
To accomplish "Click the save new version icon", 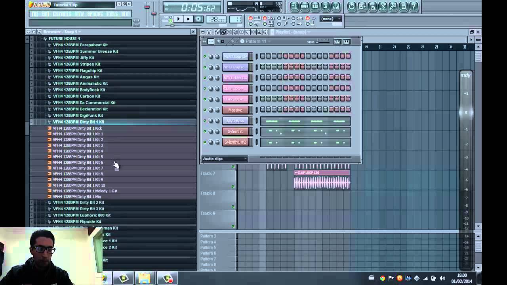I will [362, 6].
